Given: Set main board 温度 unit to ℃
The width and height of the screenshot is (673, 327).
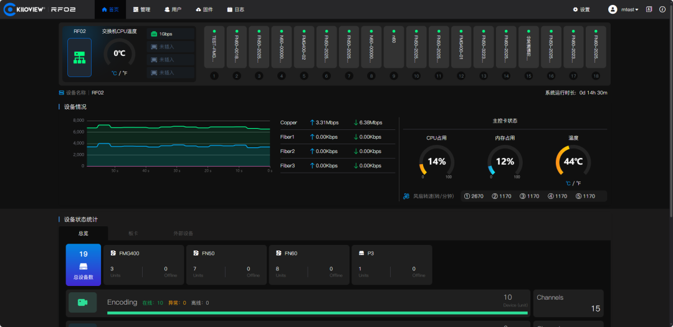Looking at the screenshot, I should pos(568,183).
